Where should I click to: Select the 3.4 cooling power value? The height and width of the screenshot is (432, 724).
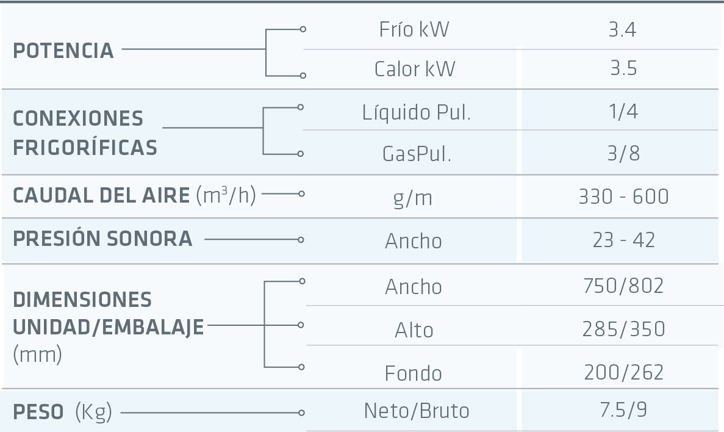[623, 29]
